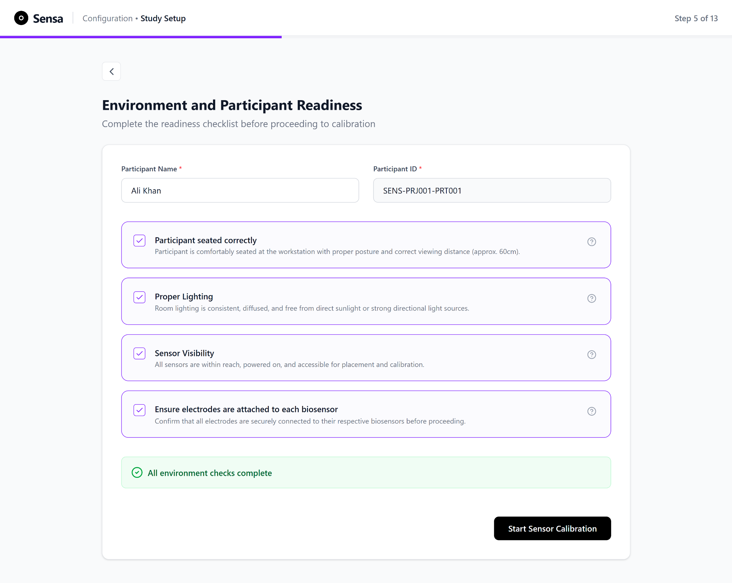Screen dimensions: 732x583
Task: Open help for electrodes attached item
Action: [592, 411]
